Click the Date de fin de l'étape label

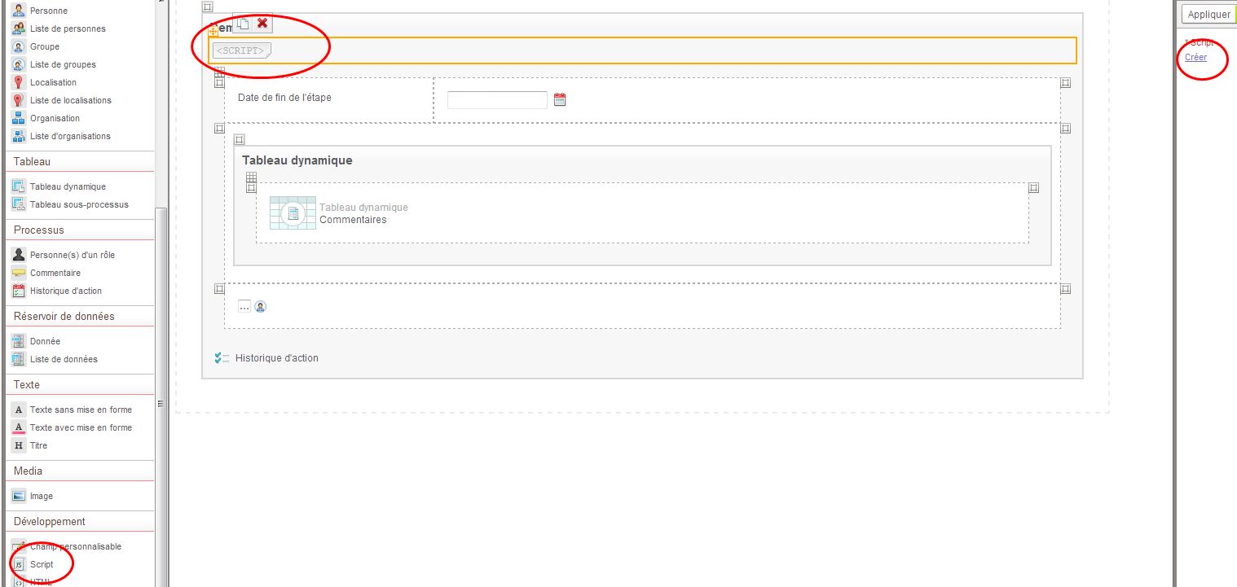284,98
